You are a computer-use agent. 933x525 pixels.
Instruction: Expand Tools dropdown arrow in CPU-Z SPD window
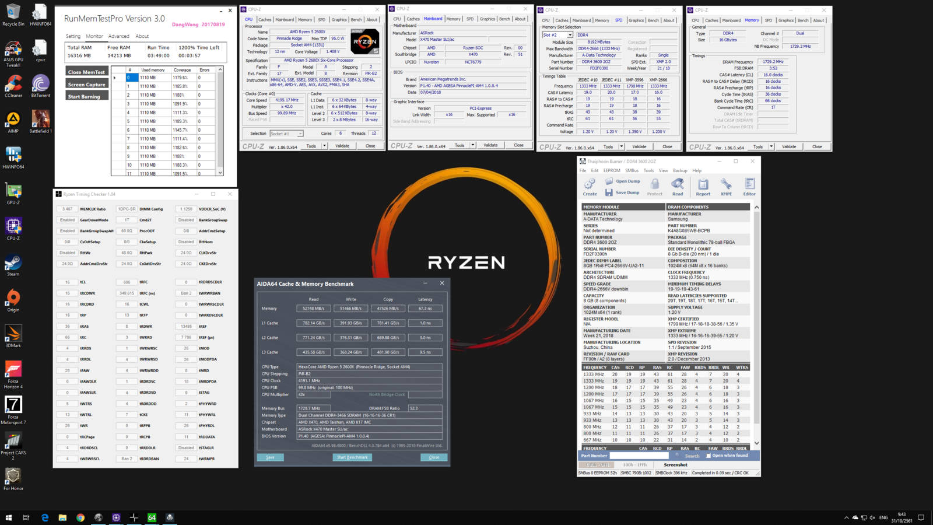pyautogui.click(x=621, y=146)
